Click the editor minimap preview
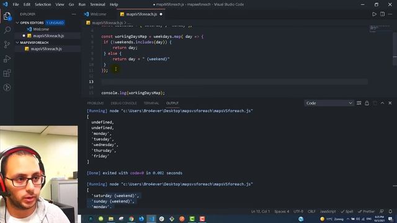The width and height of the screenshot is (397, 223). click(x=380, y=28)
